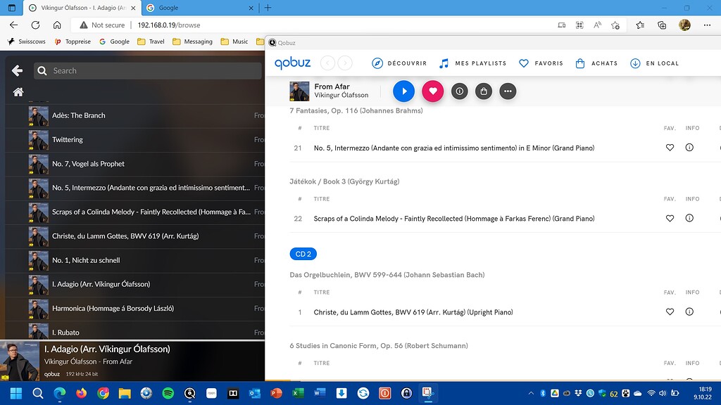721x405 pixels.
Task: Click the forward navigation chevron
Action: pyautogui.click(x=345, y=63)
